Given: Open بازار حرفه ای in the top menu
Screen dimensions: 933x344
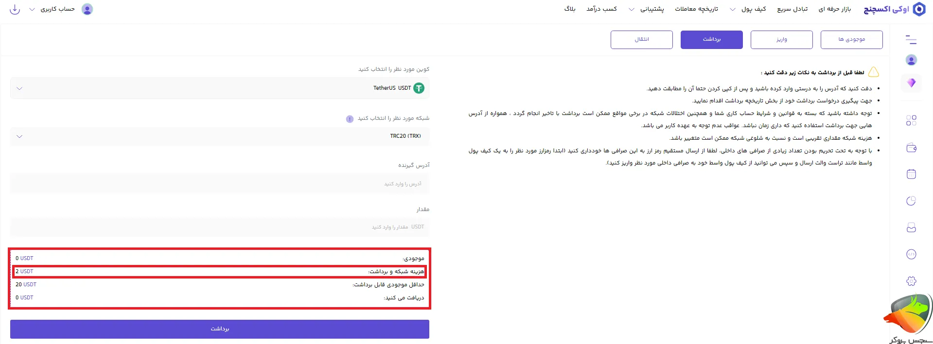Looking at the screenshot, I should pyautogui.click(x=835, y=9).
